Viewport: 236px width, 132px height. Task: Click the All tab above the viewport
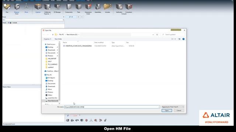(x=71, y=17)
